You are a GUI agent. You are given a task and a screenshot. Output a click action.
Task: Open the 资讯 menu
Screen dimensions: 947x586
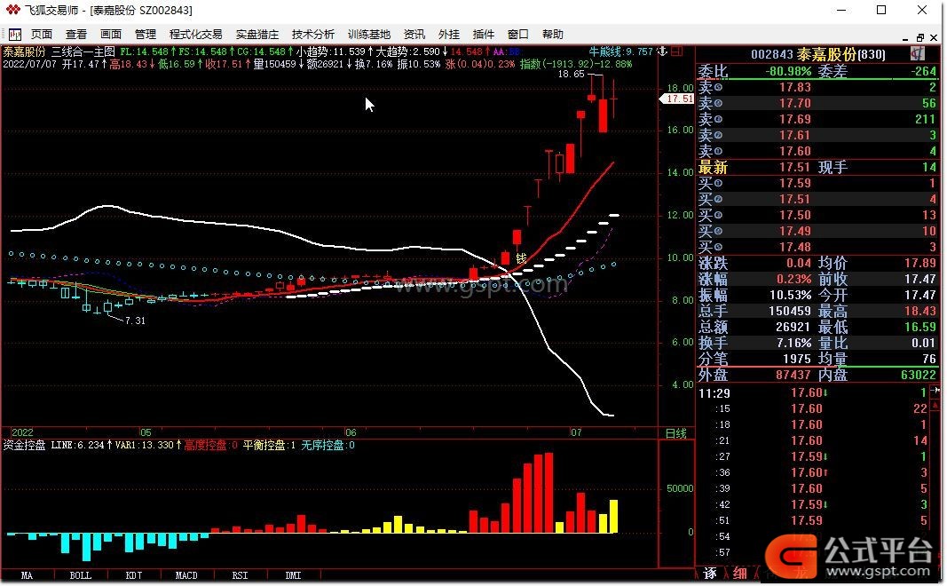tap(414, 35)
